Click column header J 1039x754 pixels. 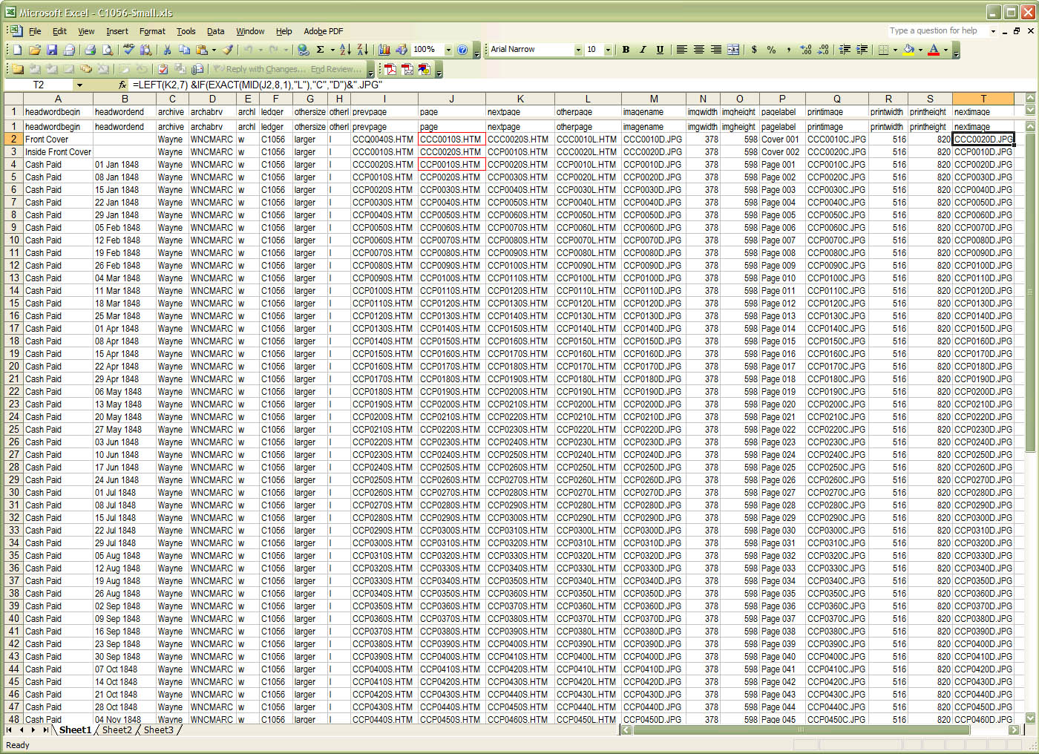tap(451, 99)
